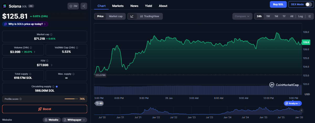Click the 60 history clock badge
The width and height of the screenshot is (315, 123).
pos(99,103)
